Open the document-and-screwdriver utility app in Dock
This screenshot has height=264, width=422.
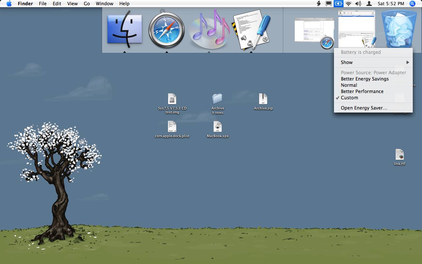pos(252,30)
